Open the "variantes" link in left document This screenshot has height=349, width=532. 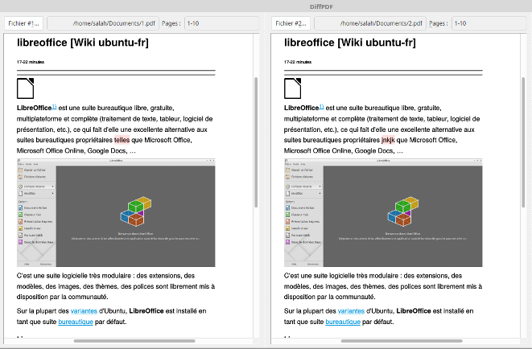pos(84,311)
